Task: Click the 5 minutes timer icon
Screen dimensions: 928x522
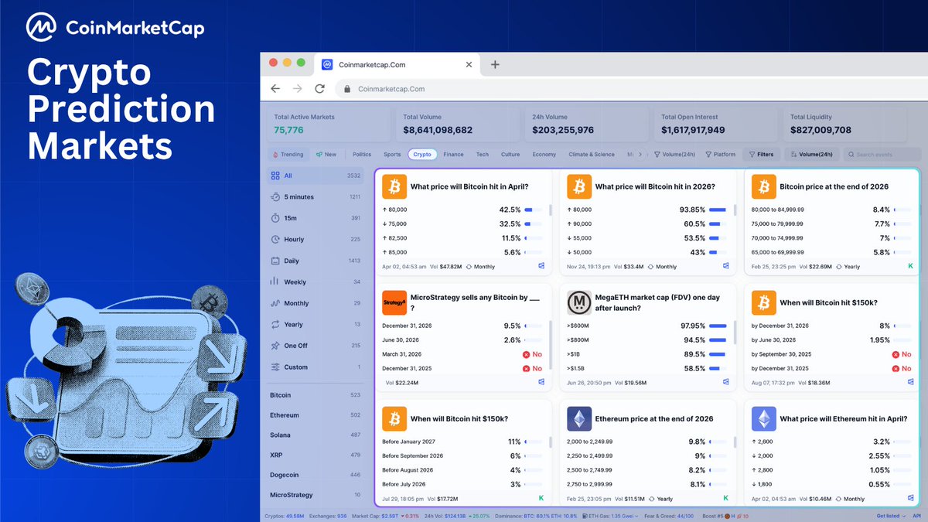Action: pos(275,197)
